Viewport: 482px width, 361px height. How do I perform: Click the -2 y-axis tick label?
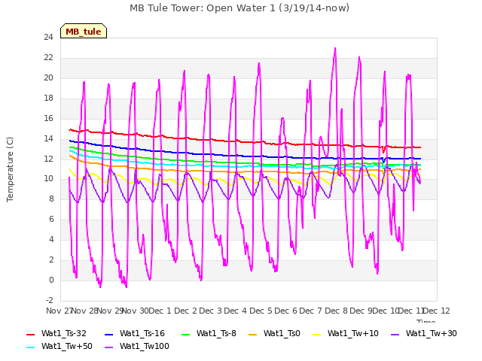(50, 300)
